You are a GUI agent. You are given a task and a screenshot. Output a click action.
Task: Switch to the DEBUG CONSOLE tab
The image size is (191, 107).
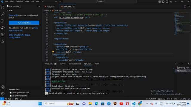[x=75, y=64]
